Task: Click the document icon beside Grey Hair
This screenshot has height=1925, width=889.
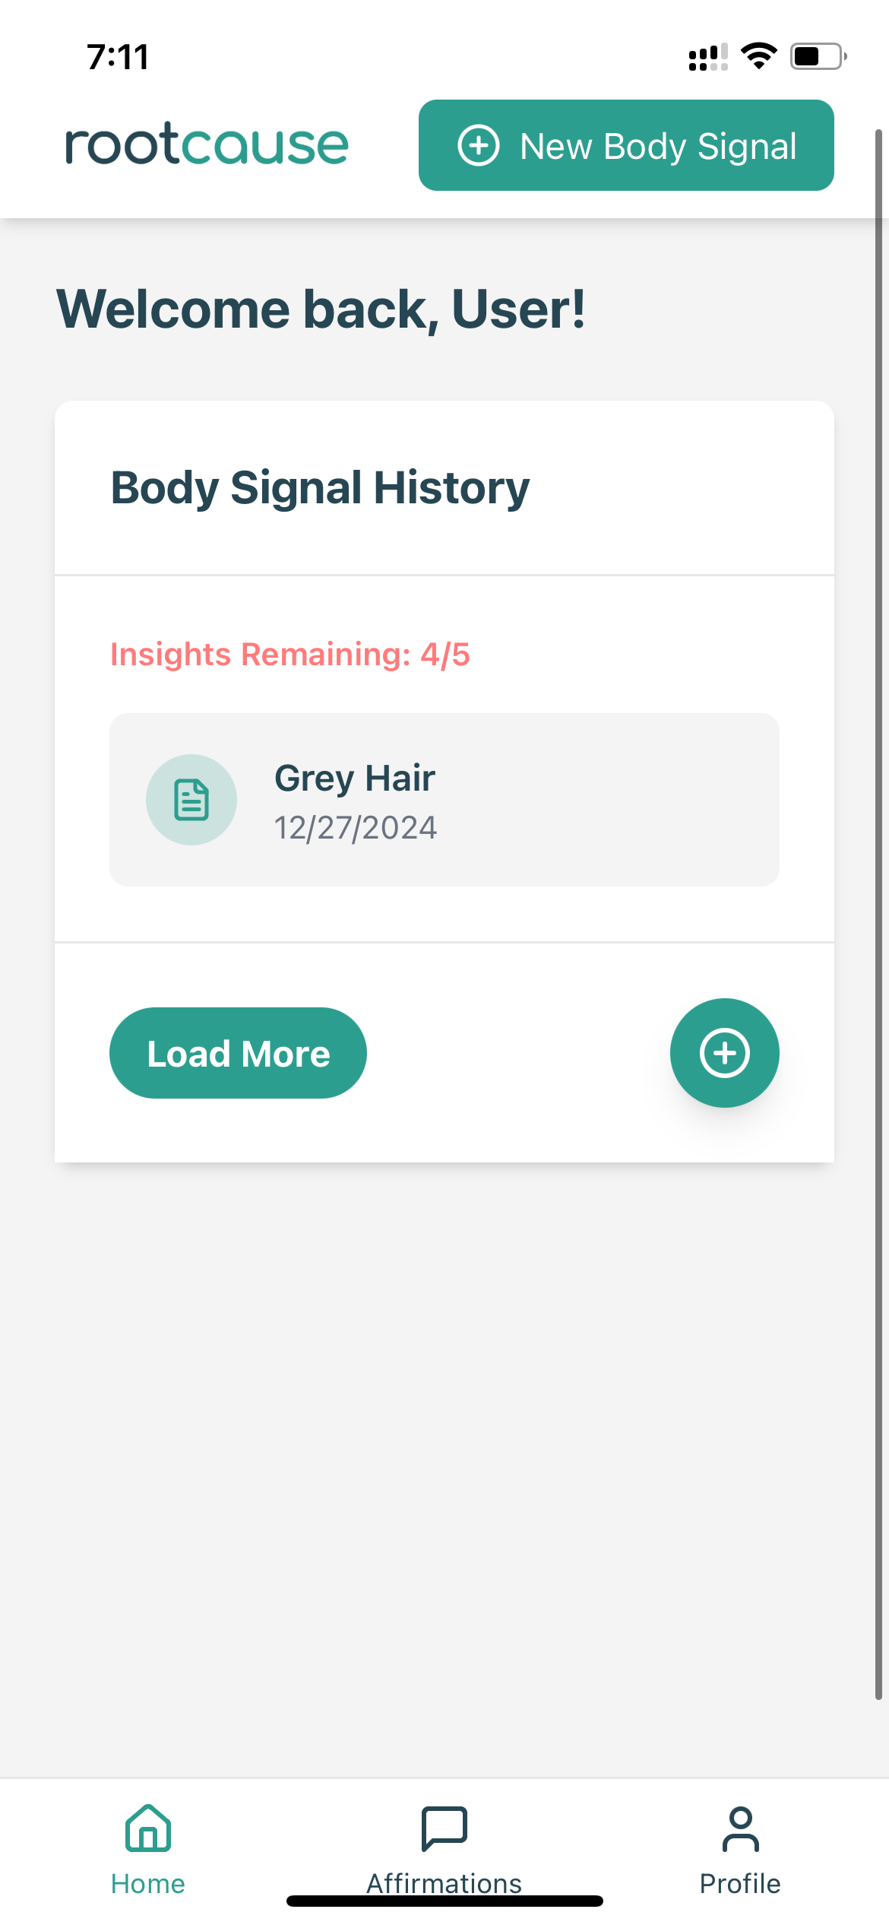Action: point(191,800)
